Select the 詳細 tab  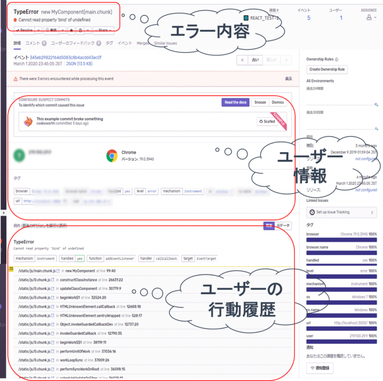click(17, 43)
